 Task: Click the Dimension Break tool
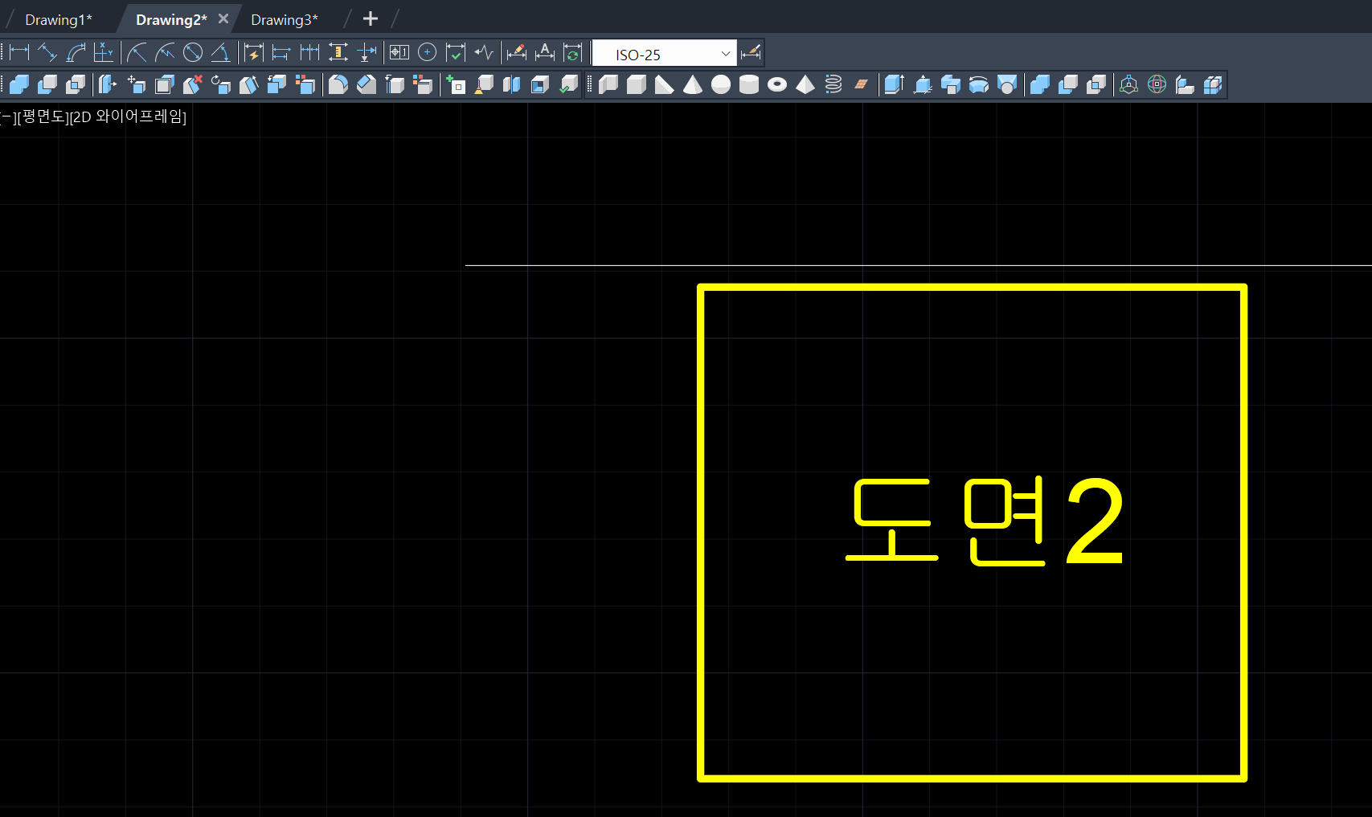pyautogui.click(x=367, y=53)
